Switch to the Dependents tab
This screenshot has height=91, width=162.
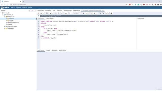76,10
